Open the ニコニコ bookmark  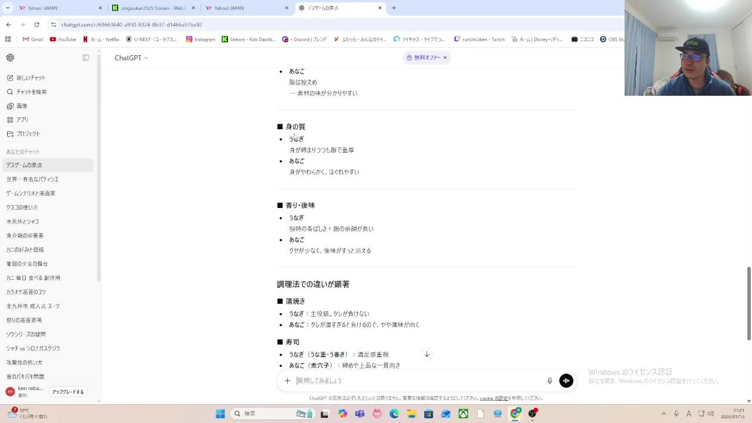point(583,39)
